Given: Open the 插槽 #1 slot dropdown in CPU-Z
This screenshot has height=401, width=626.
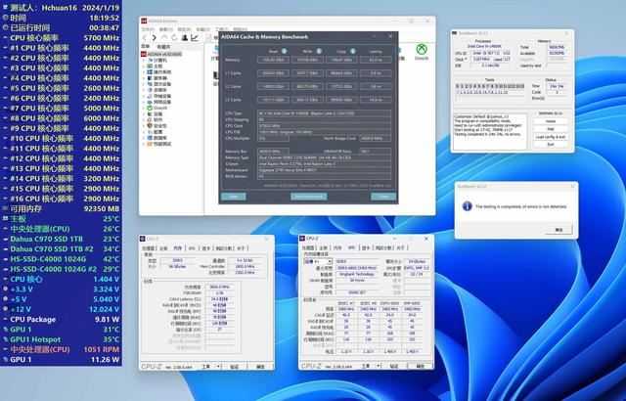Looking at the screenshot, I should (x=318, y=262).
